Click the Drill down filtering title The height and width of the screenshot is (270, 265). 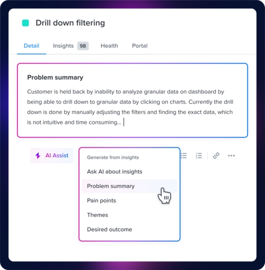coord(70,23)
